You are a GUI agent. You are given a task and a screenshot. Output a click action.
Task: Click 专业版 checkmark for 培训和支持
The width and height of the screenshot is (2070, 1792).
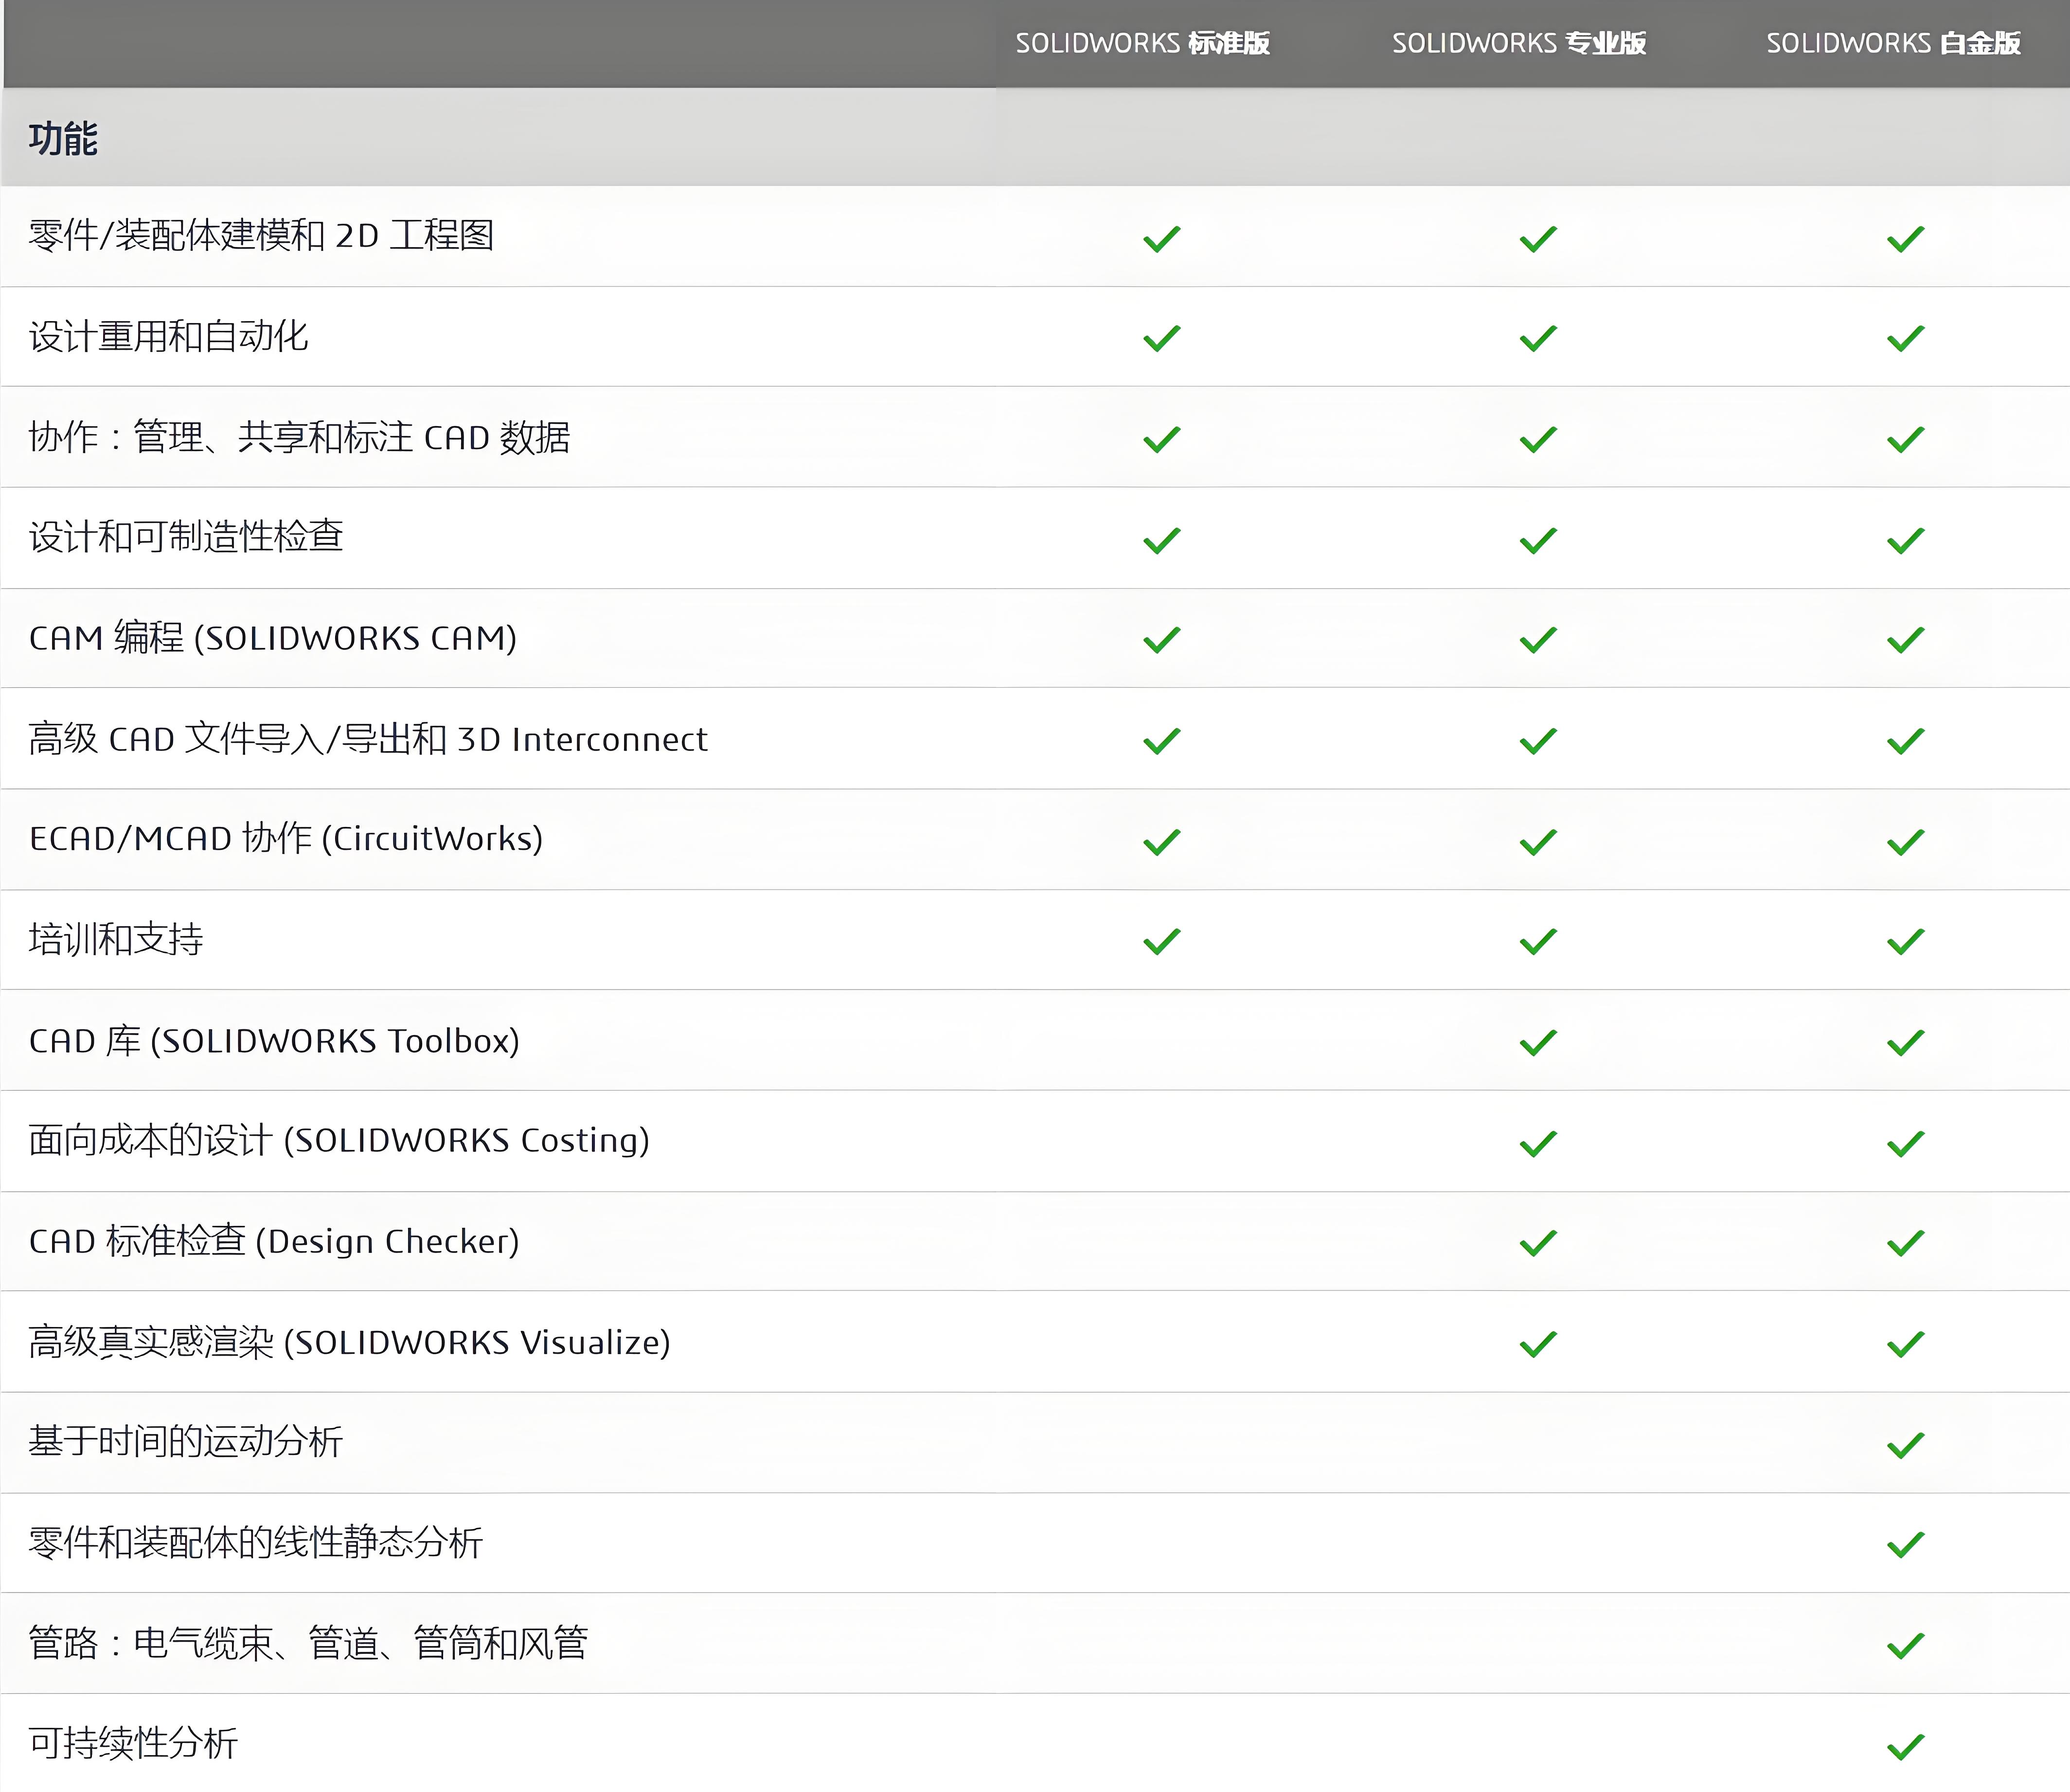click(1538, 941)
